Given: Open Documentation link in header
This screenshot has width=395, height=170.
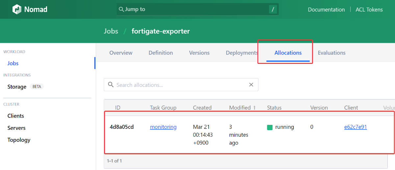Looking at the screenshot, I should pyautogui.click(x=326, y=10).
